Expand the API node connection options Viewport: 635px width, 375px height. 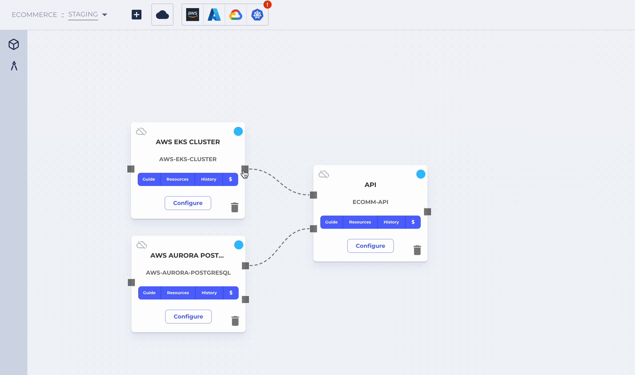pyautogui.click(x=427, y=212)
